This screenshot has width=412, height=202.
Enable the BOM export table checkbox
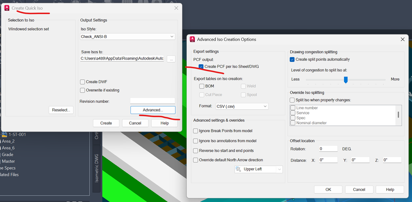point(202,86)
